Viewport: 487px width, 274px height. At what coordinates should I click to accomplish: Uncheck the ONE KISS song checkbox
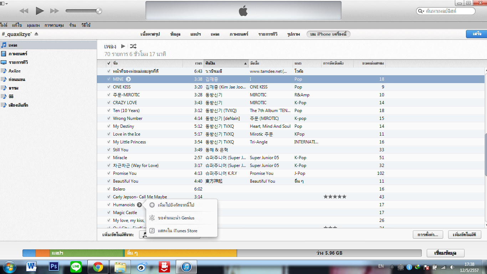pos(109,87)
